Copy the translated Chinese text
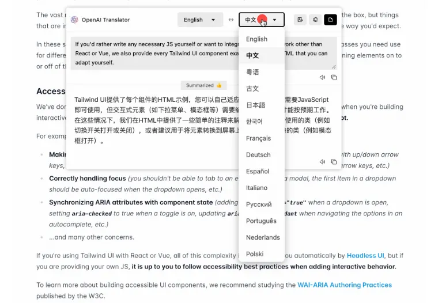The height and width of the screenshot is (303, 442). point(334,162)
